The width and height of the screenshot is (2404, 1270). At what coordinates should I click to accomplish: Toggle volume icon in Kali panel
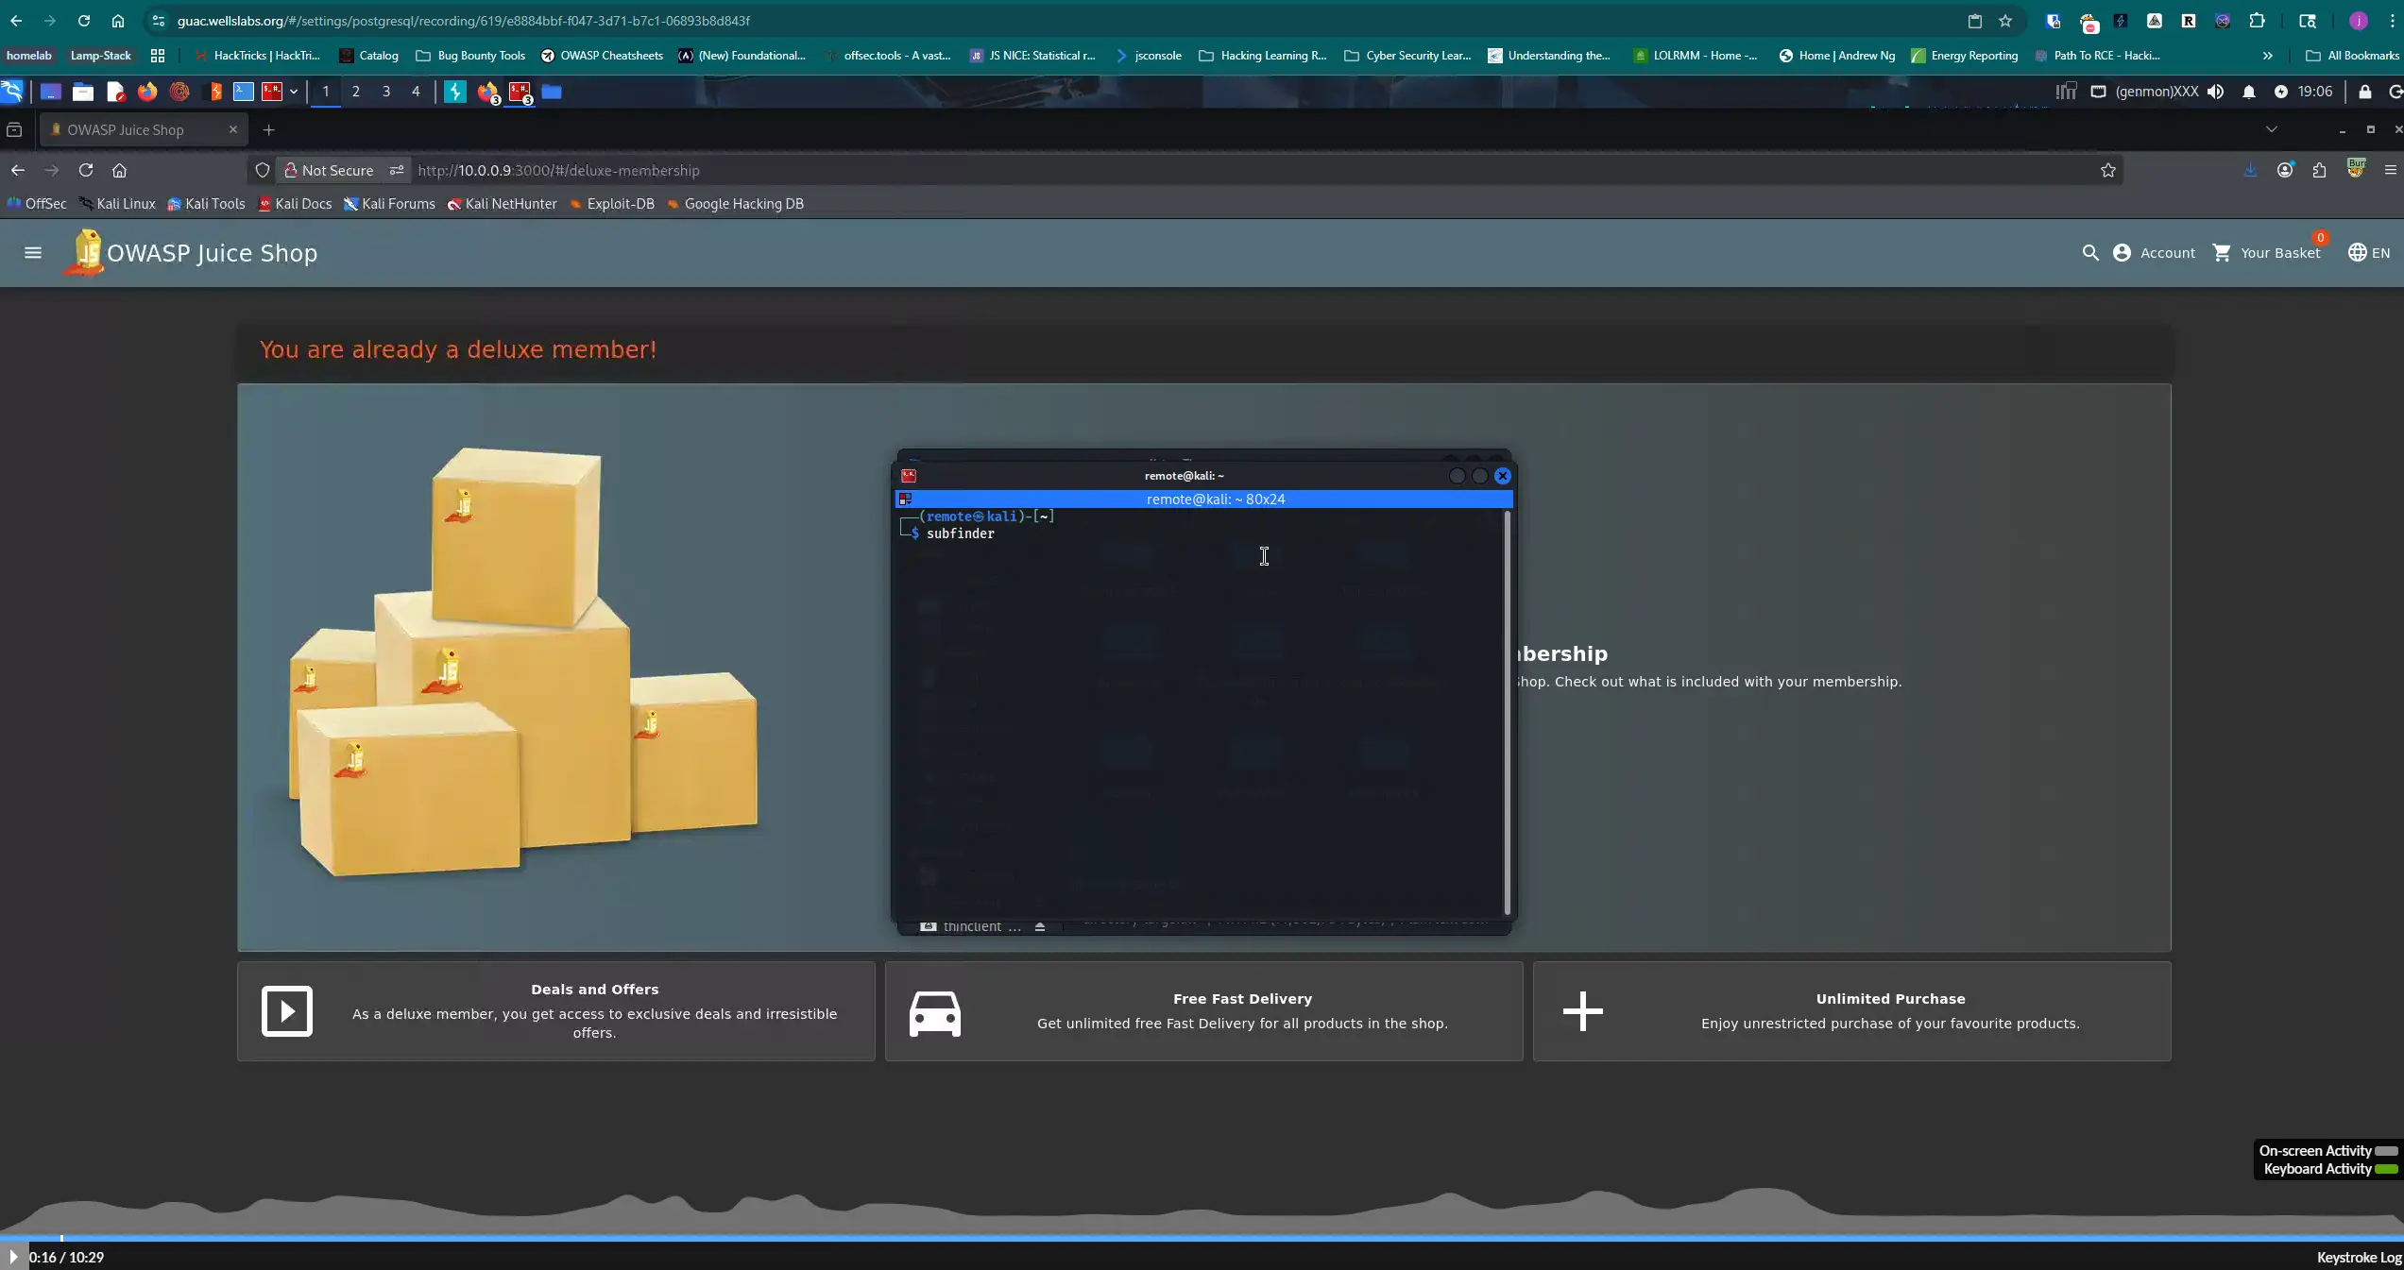2215,92
